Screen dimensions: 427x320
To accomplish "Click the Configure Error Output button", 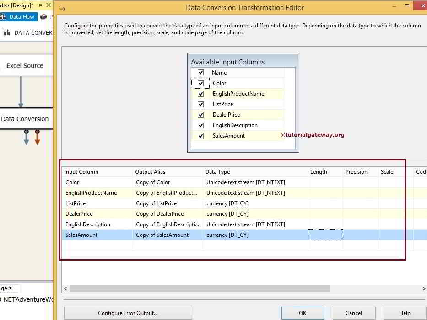I will [x=128, y=313].
